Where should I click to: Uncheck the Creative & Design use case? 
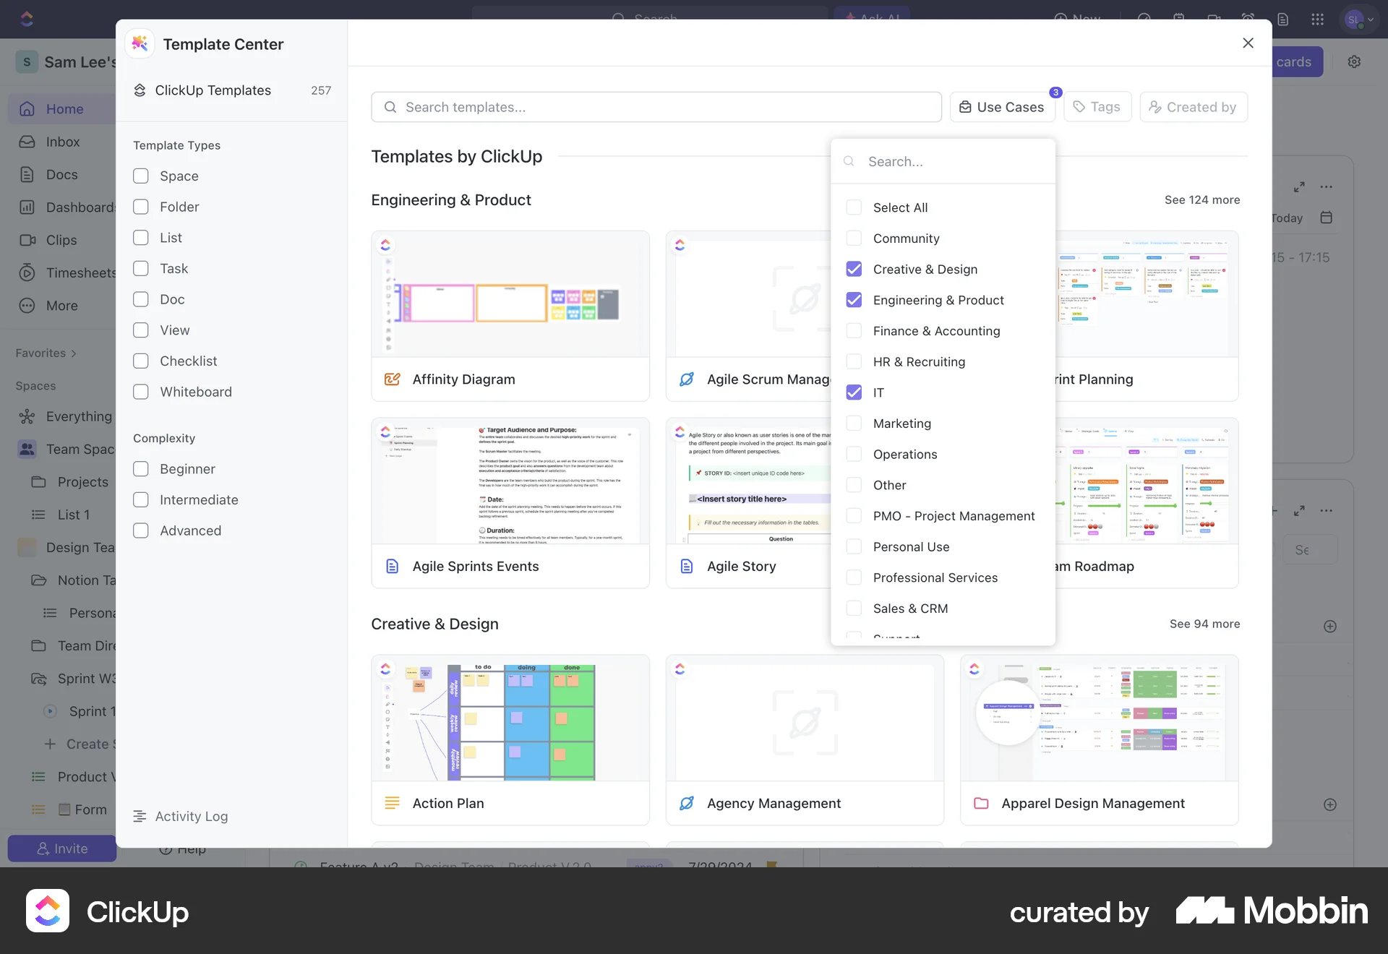tap(854, 270)
